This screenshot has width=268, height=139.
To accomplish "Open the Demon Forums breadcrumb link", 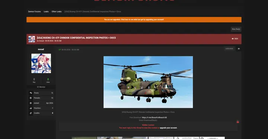I will pyautogui.click(x=34, y=11).
